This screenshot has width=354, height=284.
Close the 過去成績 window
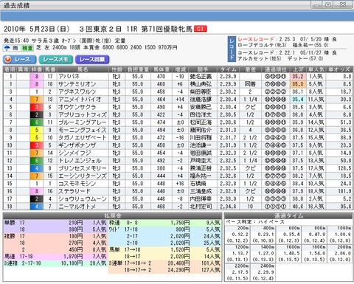point(343,5)
